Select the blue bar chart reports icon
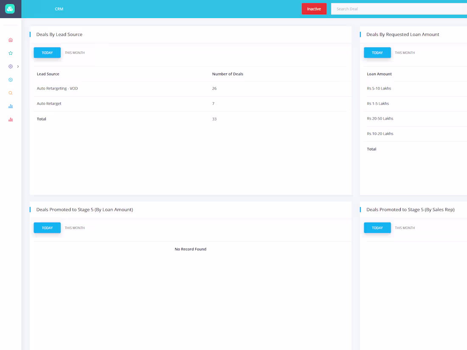The image size is (467, 350). click(x=10, y=106)
